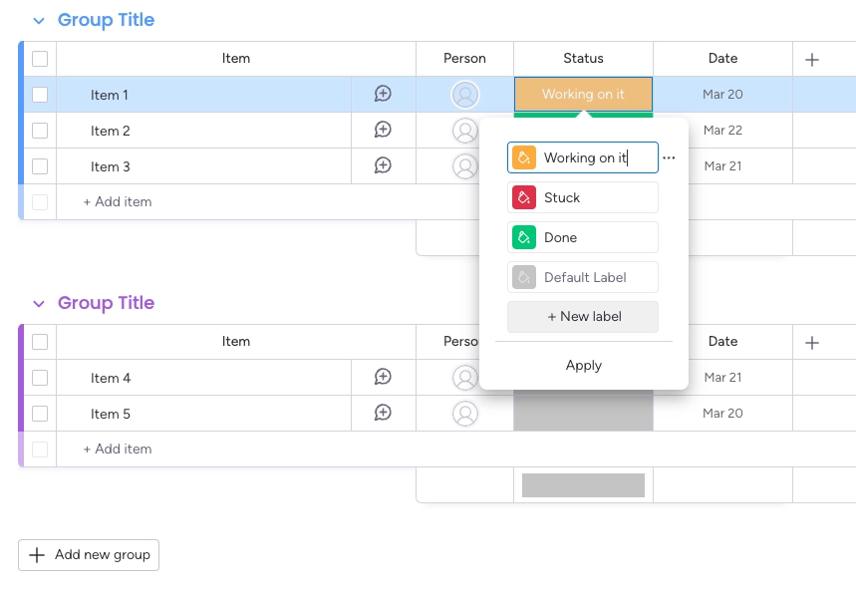Click the add update icon for Item 5
The height and width of the screenshot is (599, 856).
(382, 413)
